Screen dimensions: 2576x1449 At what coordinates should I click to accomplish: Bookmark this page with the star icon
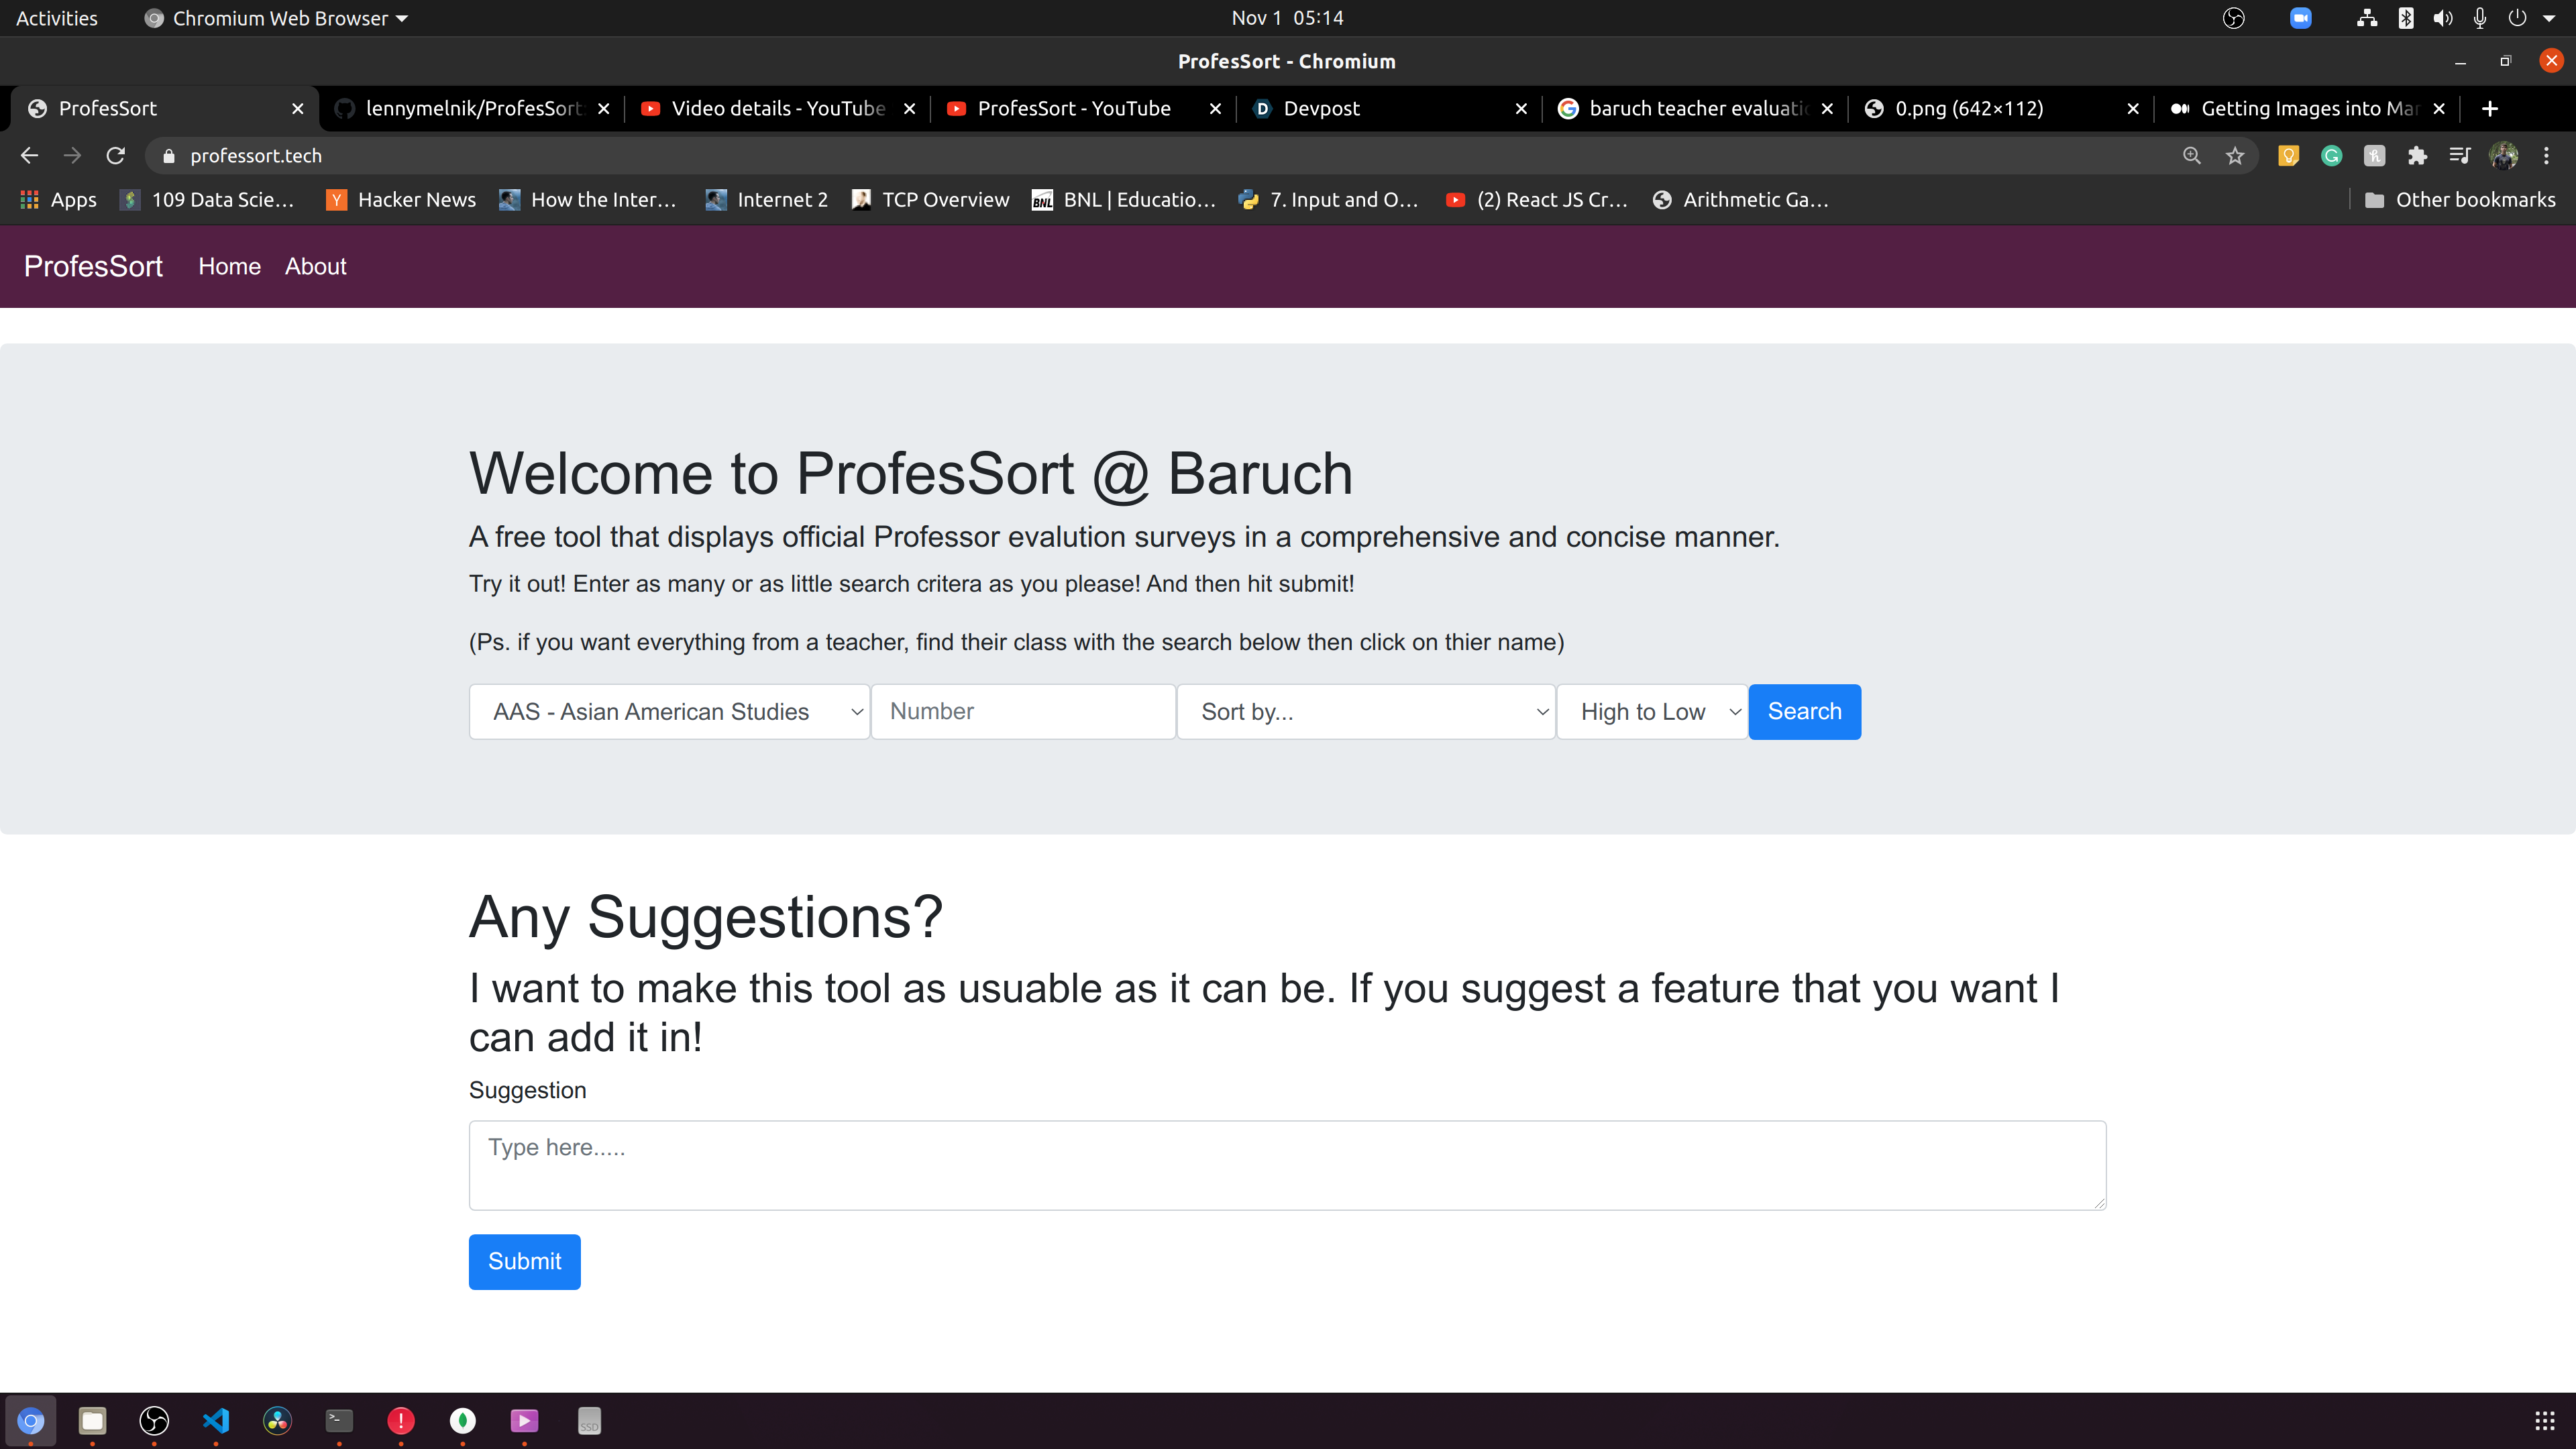(x=2235, y=156)
